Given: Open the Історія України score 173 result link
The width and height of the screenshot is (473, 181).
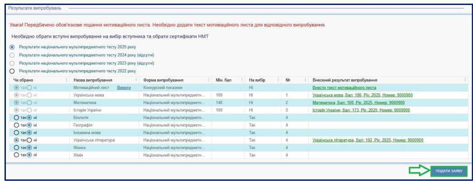Looking at the screenshot, I should [361, 110].
